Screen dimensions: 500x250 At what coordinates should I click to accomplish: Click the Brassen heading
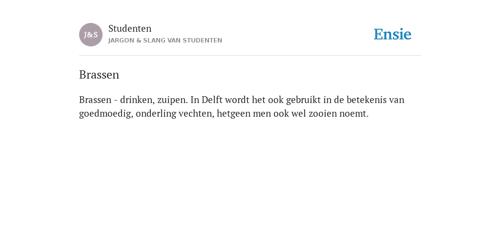(99, 75)
